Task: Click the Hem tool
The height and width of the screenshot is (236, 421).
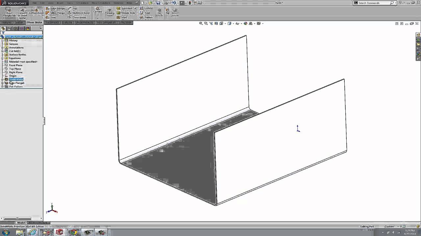Action: [x=51, y=17]
